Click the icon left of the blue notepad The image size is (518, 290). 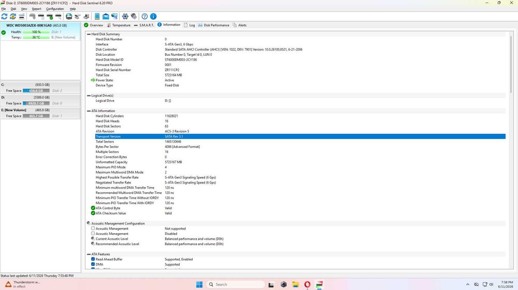[x=86, y=16]
